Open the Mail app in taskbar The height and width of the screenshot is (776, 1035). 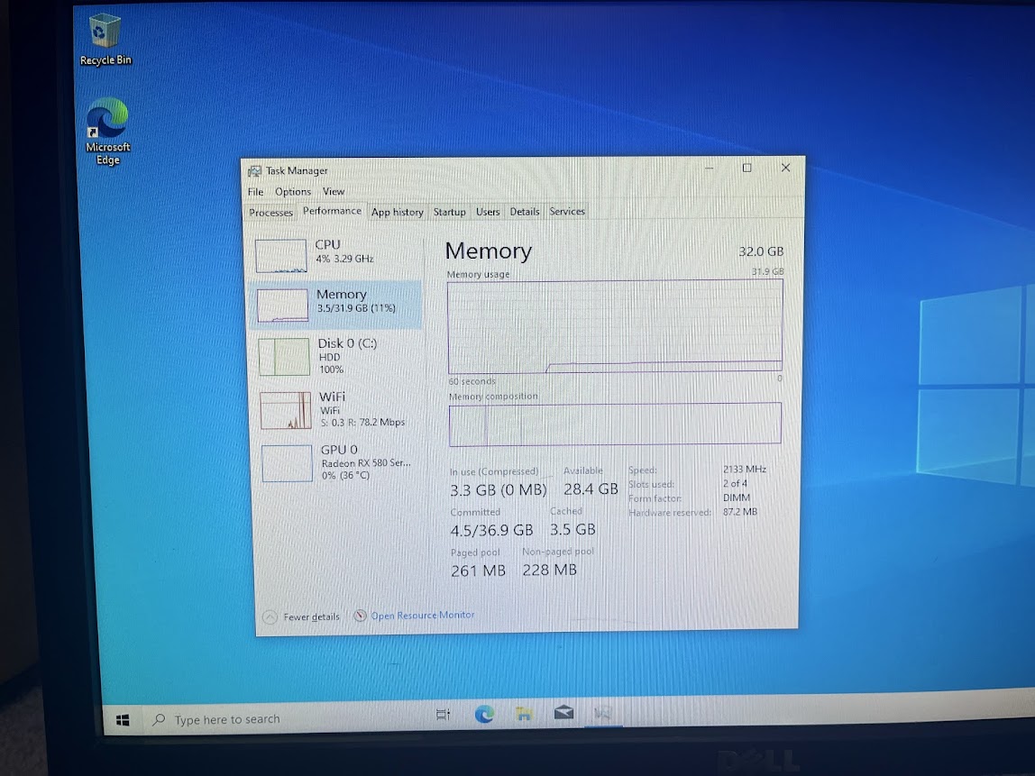pos(563,714)
